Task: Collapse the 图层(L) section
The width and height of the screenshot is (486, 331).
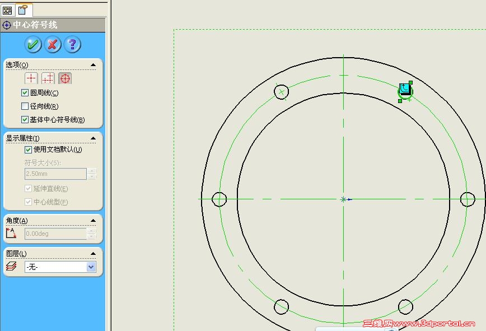Action: (x=93, y=254)
